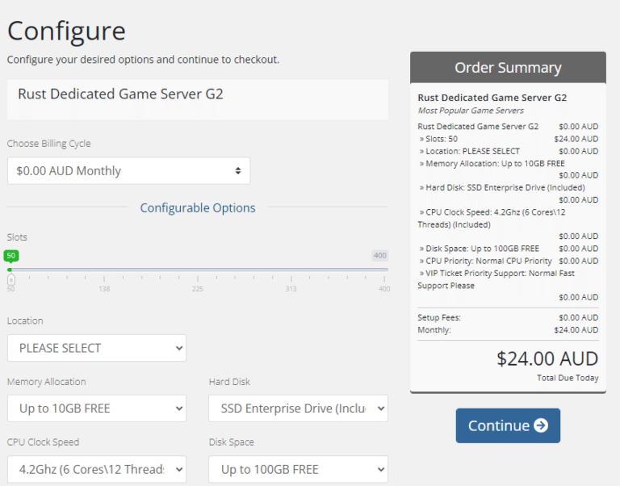Click the $24.00 AUD total amount
This screenshot has width=620, height=486.
pyautogui.click(x=547, y=358)
